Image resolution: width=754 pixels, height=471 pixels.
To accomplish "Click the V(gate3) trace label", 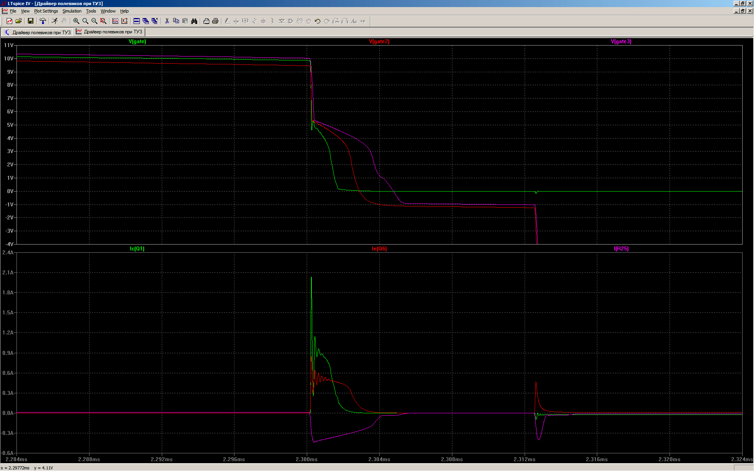I will click(x=621, y=42).
